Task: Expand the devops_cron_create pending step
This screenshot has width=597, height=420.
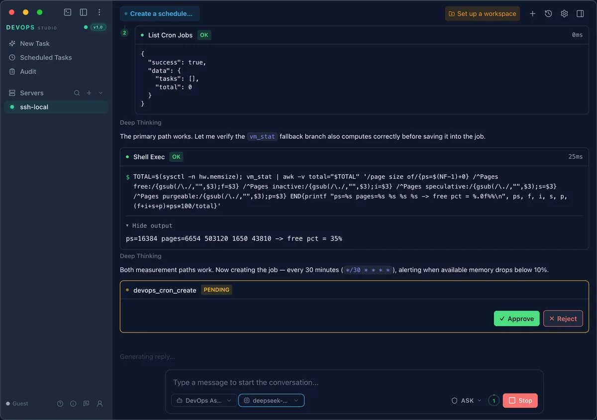Action: click(x=354, y=290)
